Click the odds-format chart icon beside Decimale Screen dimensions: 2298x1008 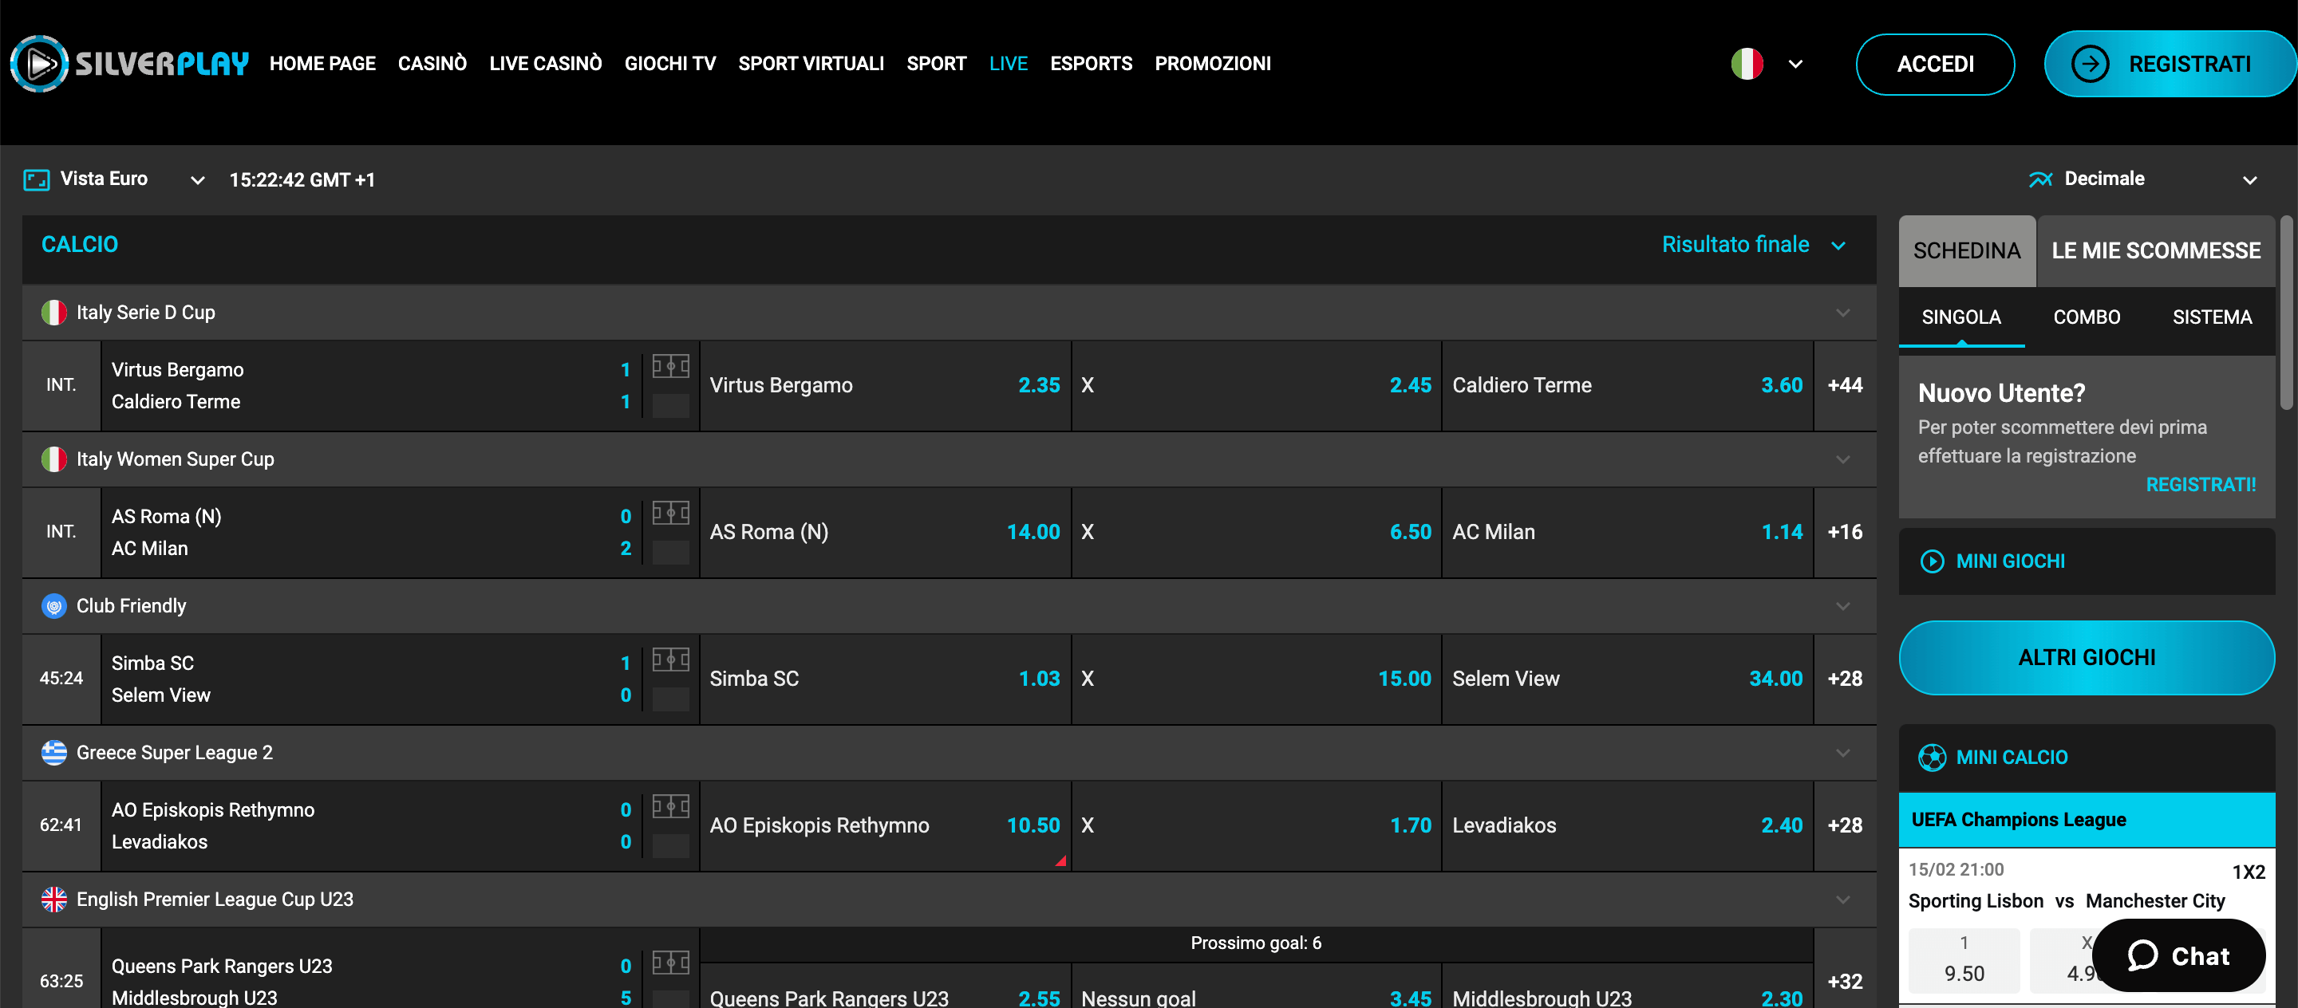(2041, 179)
